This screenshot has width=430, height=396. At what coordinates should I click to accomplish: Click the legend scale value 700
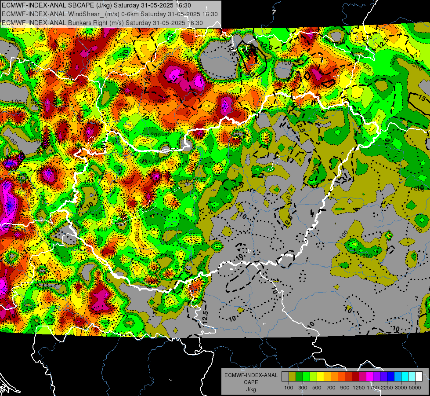tap(331, 388)
